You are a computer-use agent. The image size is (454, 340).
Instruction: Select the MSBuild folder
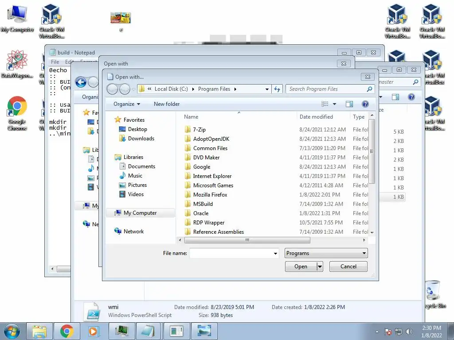(x=203, y=204)
